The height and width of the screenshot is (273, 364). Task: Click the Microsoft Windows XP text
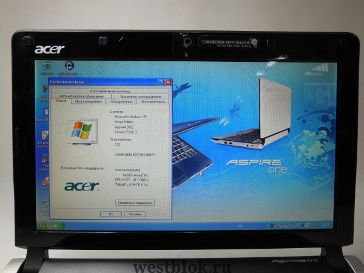coord(131,116)
